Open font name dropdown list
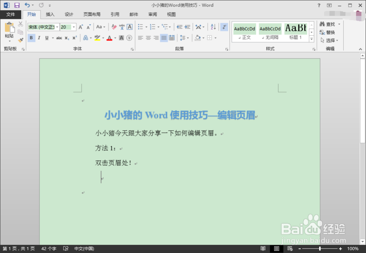 click(x=57, y=27)
